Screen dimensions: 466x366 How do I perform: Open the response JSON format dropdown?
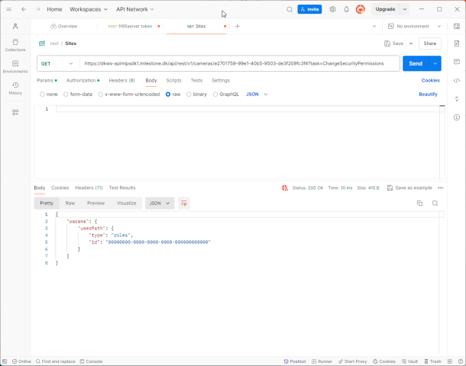coord(160,203)
